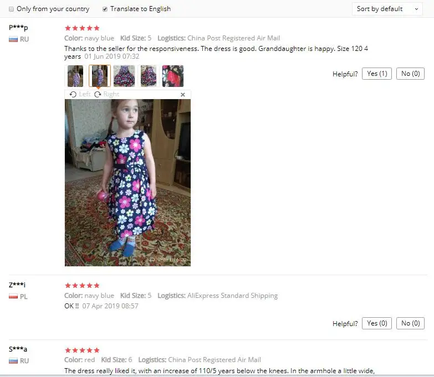Rotate the photo left with the counterclockwise icon
Image resolution: width=434 pixels, height=377 pixels.
[73, 95]
